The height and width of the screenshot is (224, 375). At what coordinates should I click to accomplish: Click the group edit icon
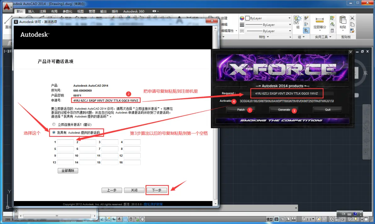coord(306,18)
